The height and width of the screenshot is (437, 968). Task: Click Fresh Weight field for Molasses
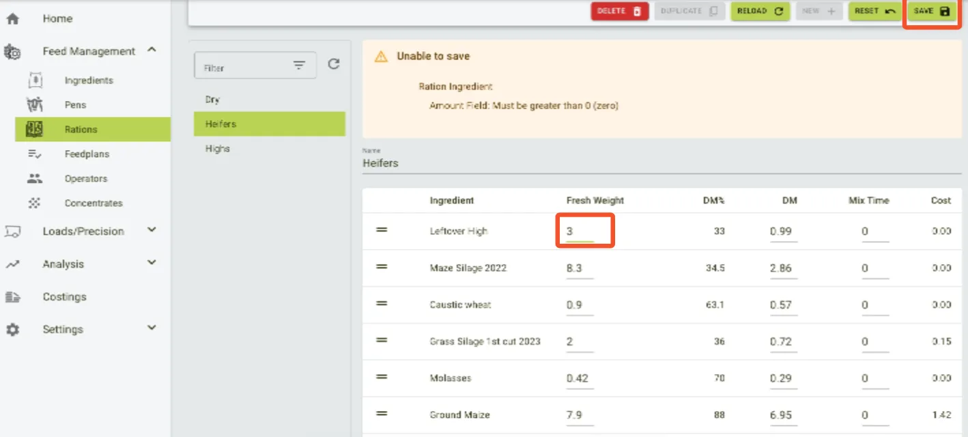pyautogui.click(x=579, y=378)
